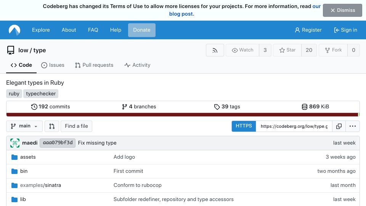Open the assets folder
Viewport: 366px width, 206px height.
click(x=28, y=157)
